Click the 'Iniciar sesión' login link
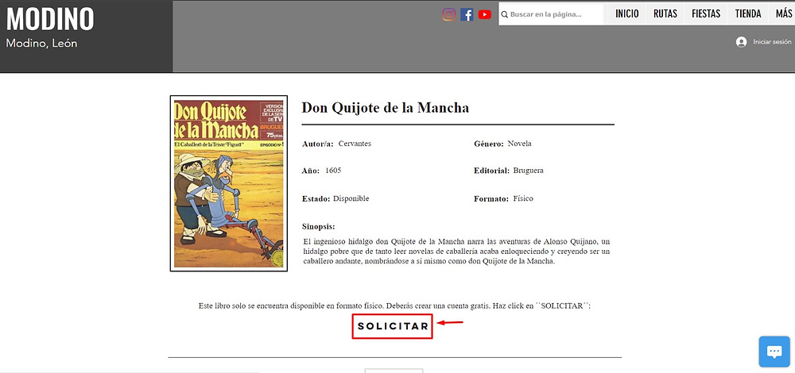This screenshot has height=373, width=795. [x=772, y=42]
